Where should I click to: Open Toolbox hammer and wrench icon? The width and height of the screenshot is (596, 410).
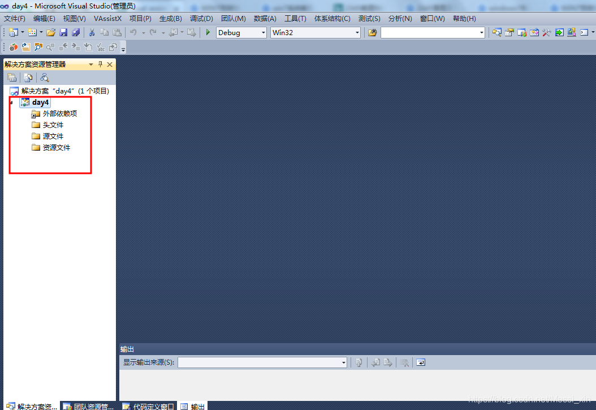(547, 32)
